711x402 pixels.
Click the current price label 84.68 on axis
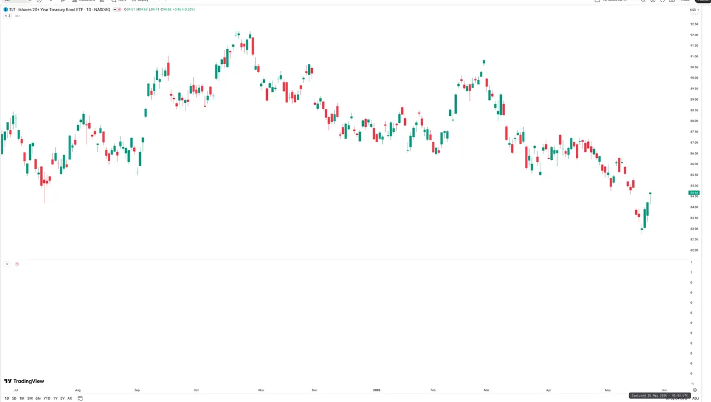[694, 193]
